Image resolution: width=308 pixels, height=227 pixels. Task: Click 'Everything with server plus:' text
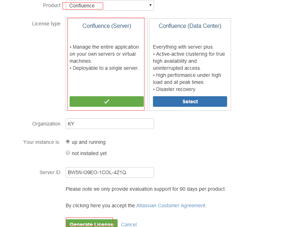click(183, 47)
